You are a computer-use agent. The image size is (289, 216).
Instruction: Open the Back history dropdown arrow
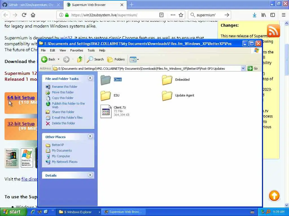point(59,59)
